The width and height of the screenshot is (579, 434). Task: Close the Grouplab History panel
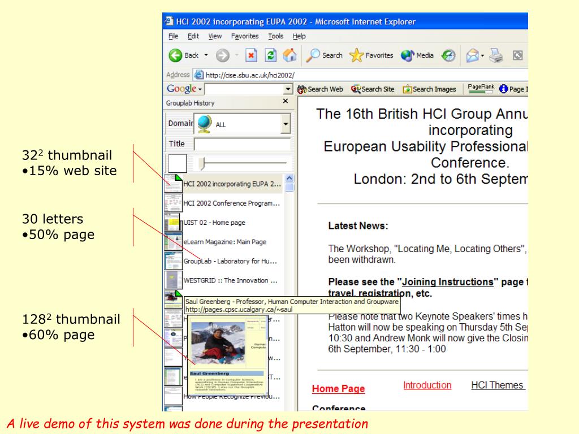pyautogui.click(x=286, y=101)
